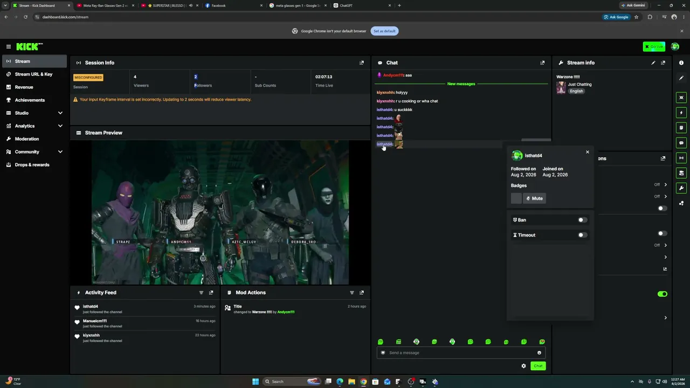Viewport: 690px width, 388px height.
Task: Send message with the Chat button
Action: pos(538,366)
